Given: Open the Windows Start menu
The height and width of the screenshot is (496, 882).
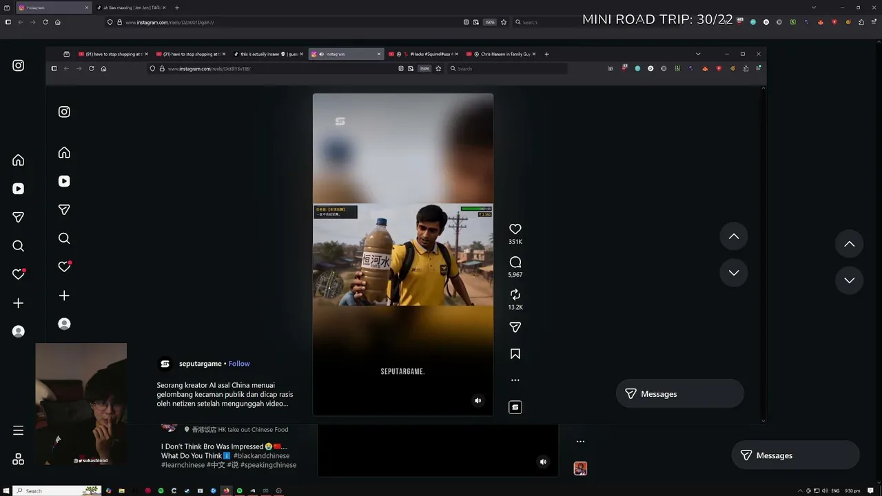Looking at the screenshot, I should [6, 490].
